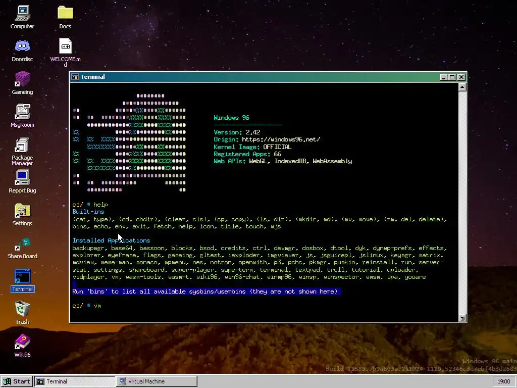Click 'backupmgr' in the applications list
517x388 pixels.
pos(88,248)
